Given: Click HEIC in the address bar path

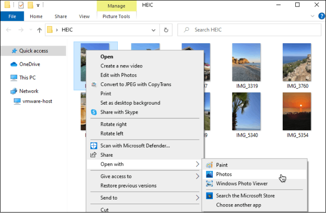Looking at the screenshot, I should [x=67, y=30].
